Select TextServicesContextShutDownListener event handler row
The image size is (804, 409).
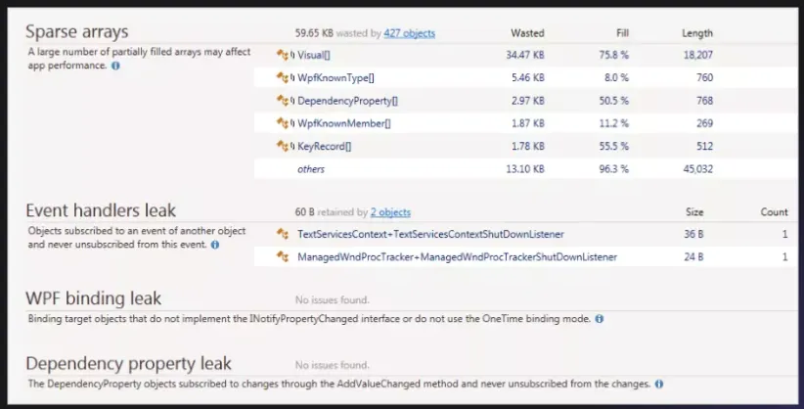[430, 235]
